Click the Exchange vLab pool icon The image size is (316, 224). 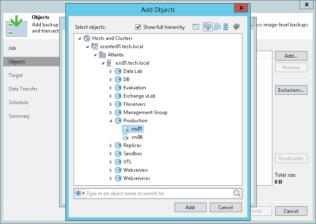pos(118,96)
